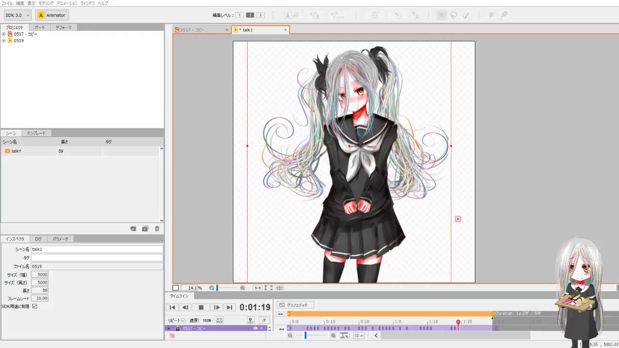Switch to the デフォーマ tab
The width and height of the screenshot is (619, 348).
coord(64,27)
